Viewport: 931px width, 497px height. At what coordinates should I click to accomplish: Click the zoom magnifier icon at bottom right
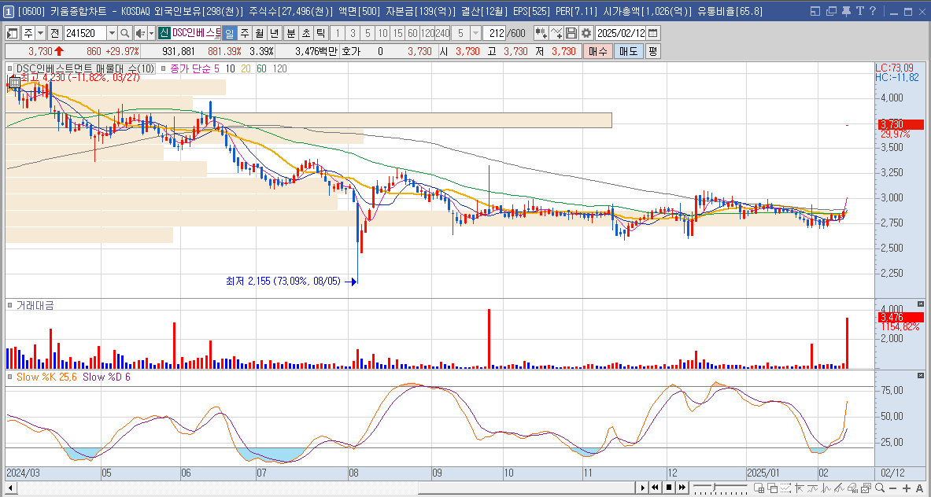point(880,488)
